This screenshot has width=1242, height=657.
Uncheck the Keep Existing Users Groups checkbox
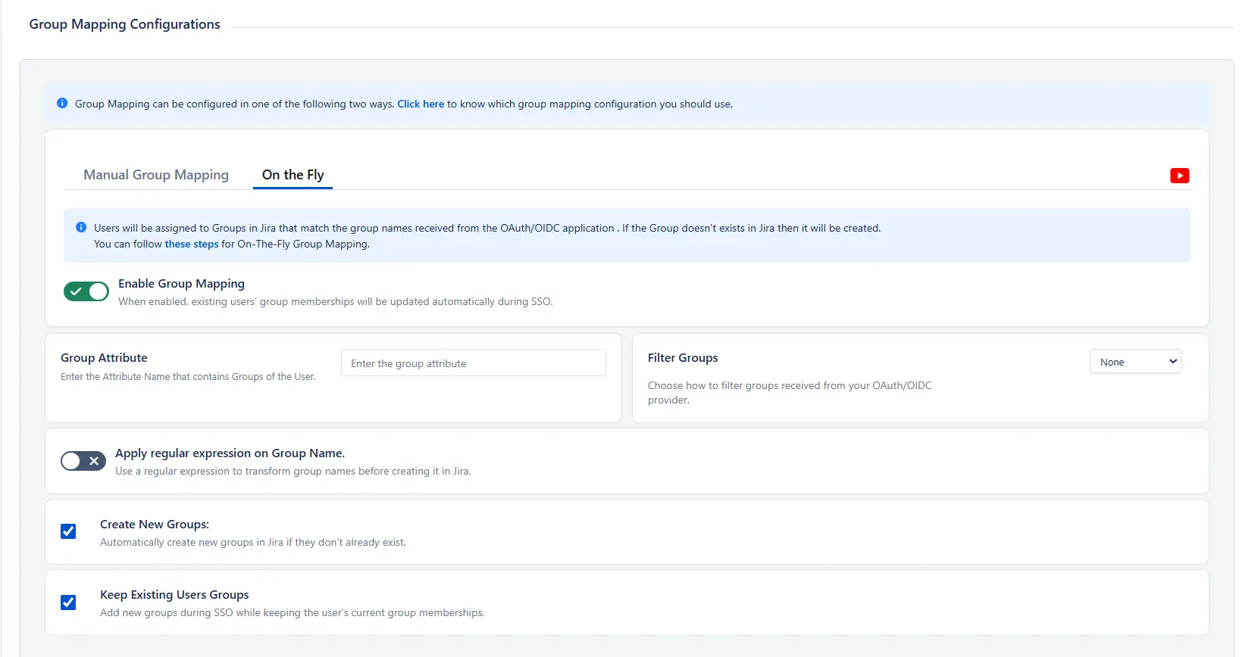click(x=68, y=603)
